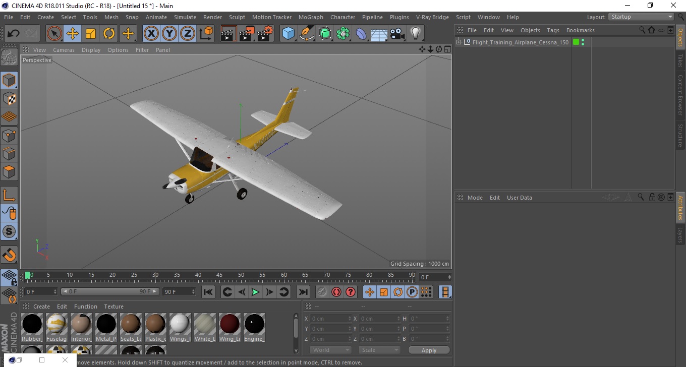Viewport: 686px width, 367px height.
Task: Play animation forward
Action: [255, 292]
